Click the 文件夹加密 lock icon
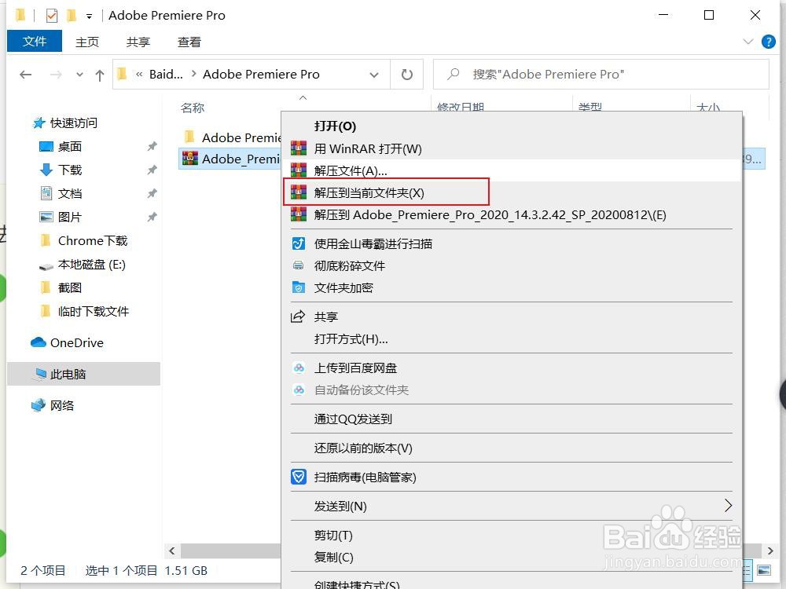Screen dimensions: 786x589 click(299, 287)
